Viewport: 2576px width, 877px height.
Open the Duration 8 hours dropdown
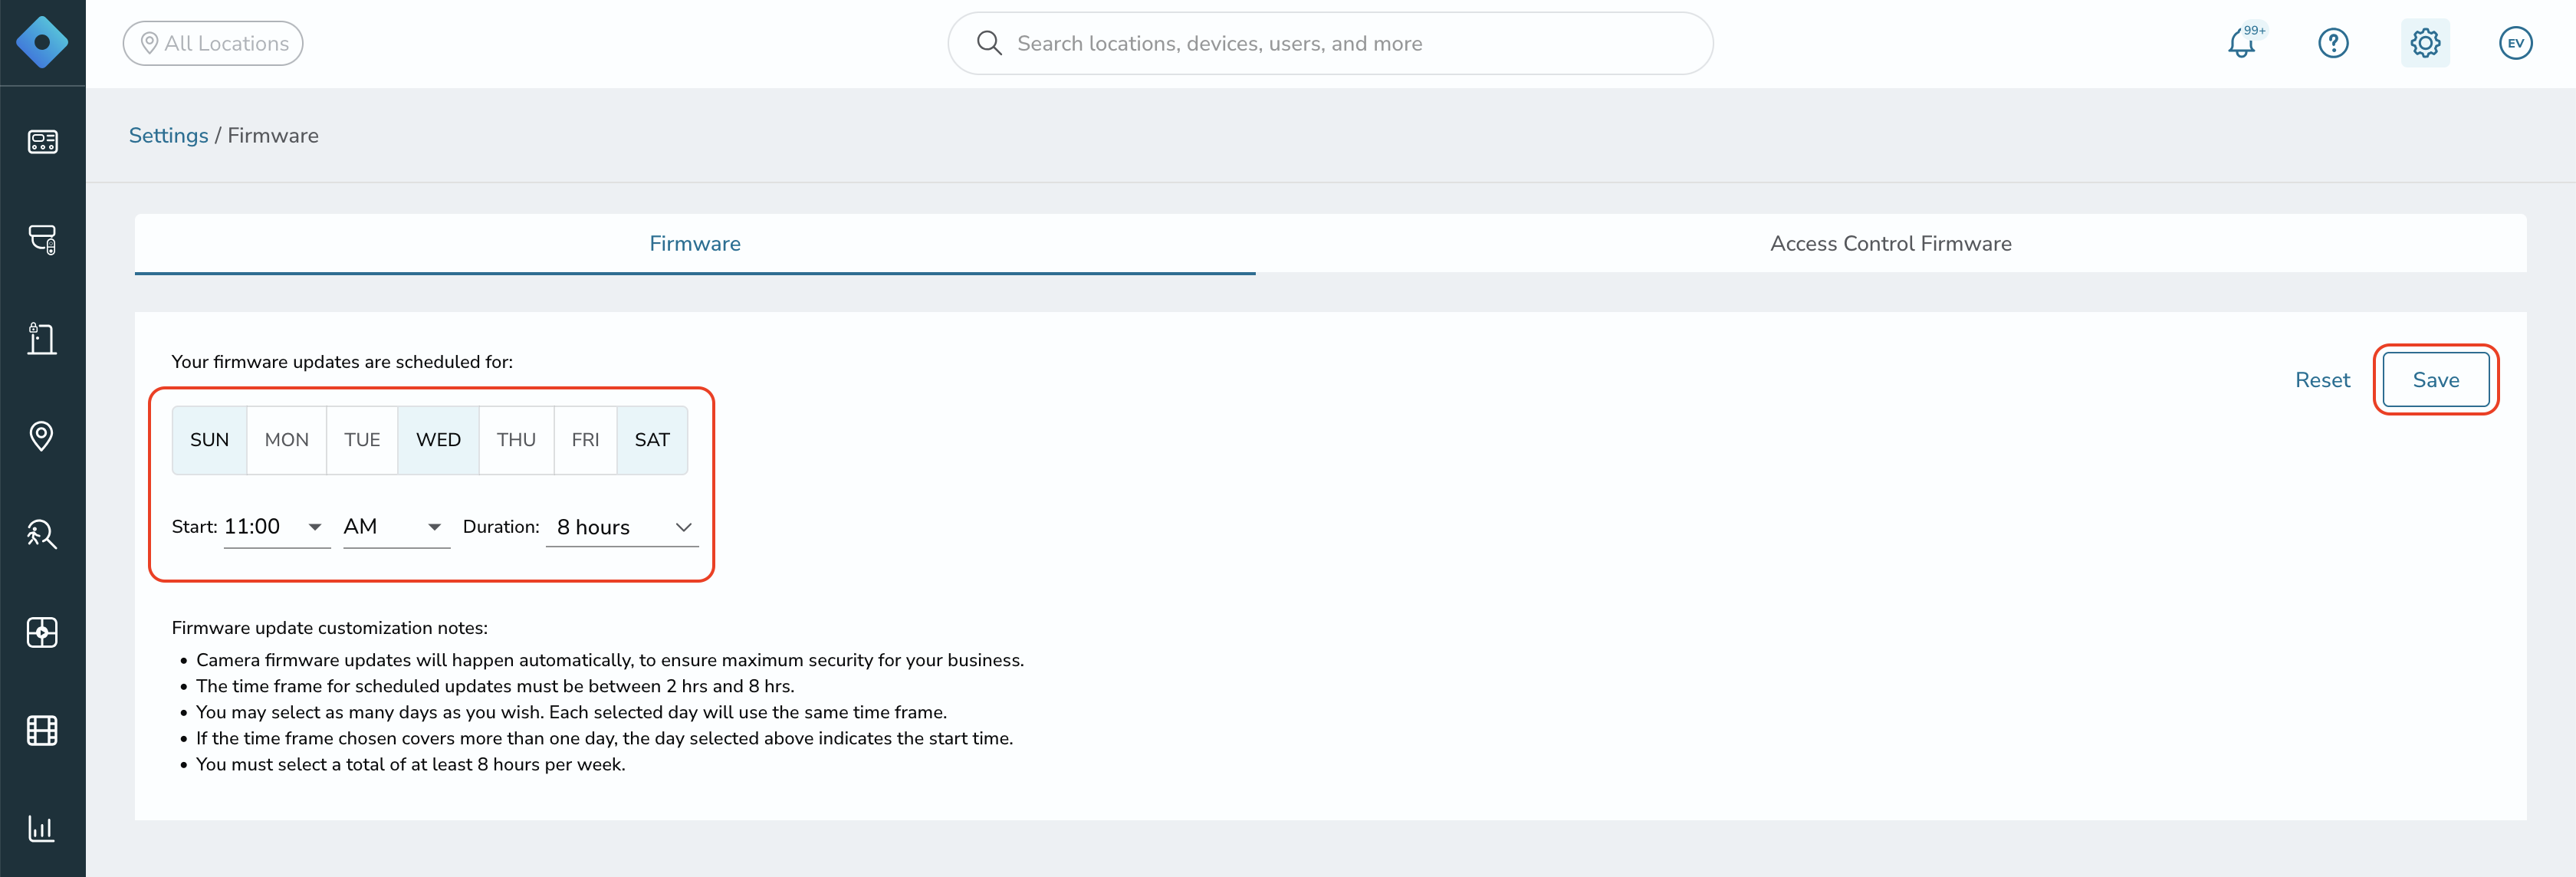click(622, 527)
